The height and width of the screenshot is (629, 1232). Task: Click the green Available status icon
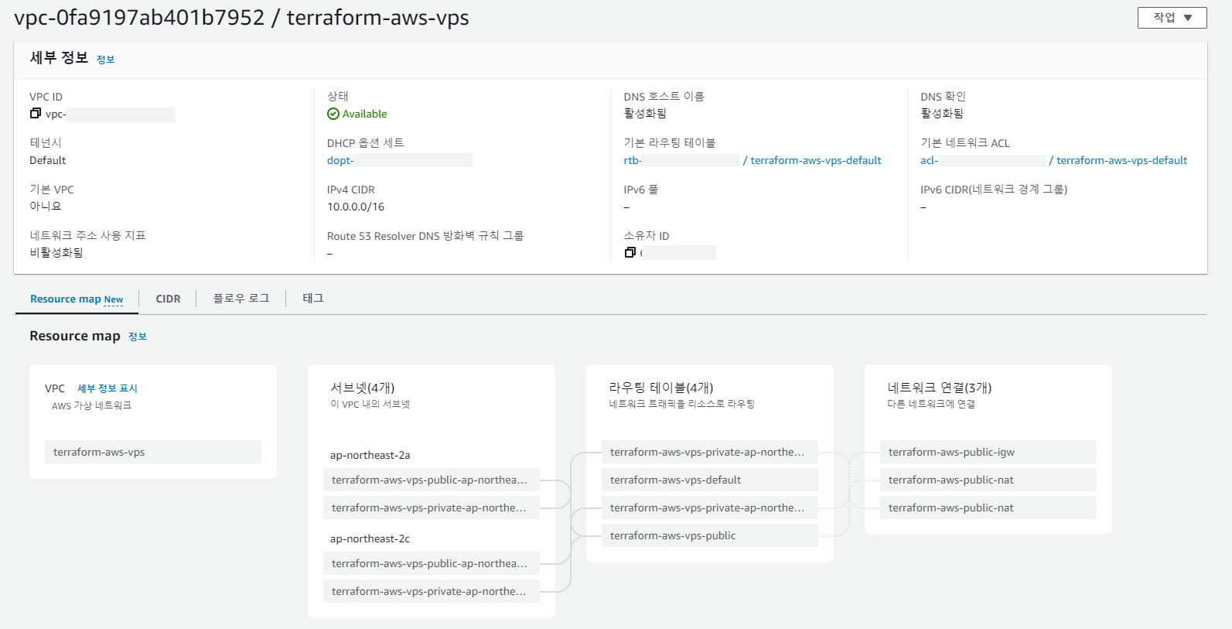(x=333, y=114)
